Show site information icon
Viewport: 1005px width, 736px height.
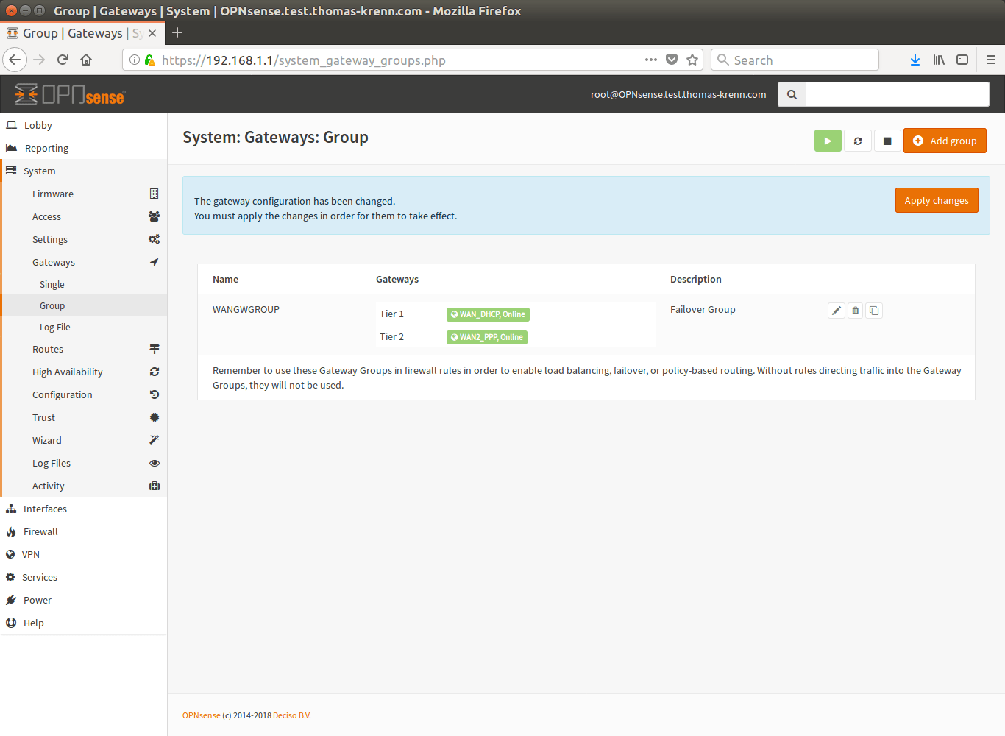[x=135, y=60]
